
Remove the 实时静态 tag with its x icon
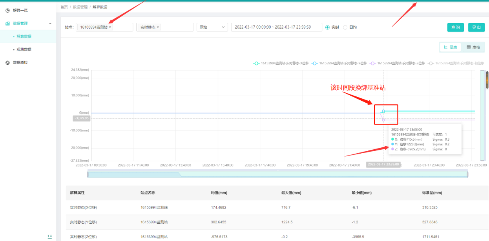tap(158, 27)
